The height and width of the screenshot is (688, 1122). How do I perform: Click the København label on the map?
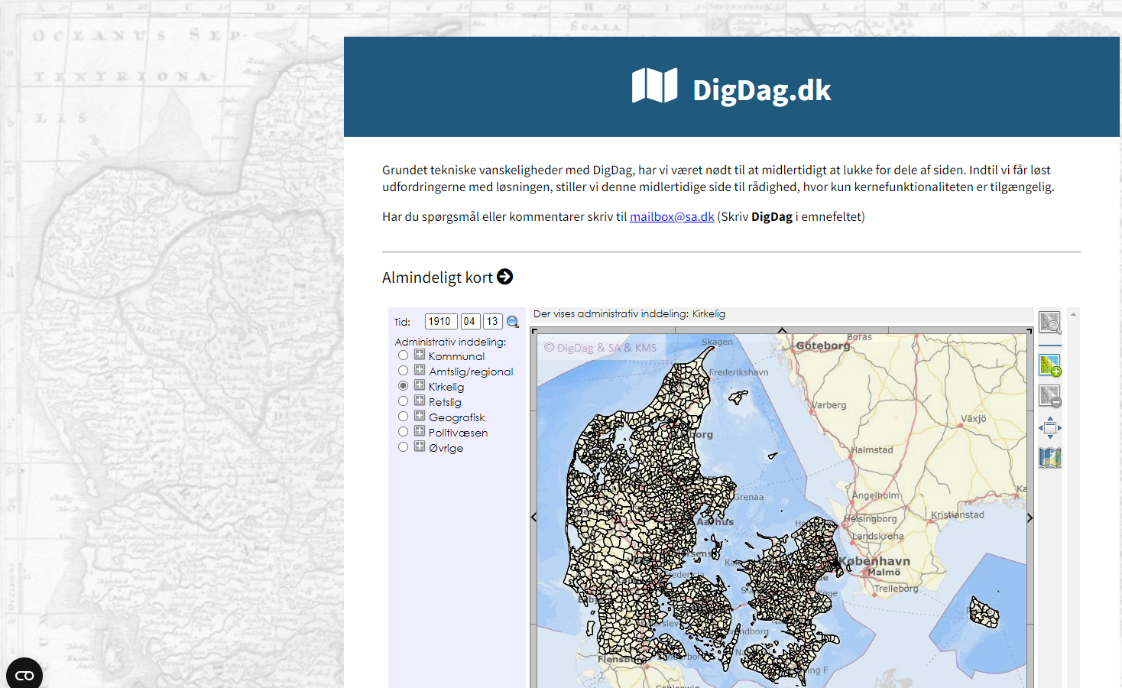click(x=874, y=561)
